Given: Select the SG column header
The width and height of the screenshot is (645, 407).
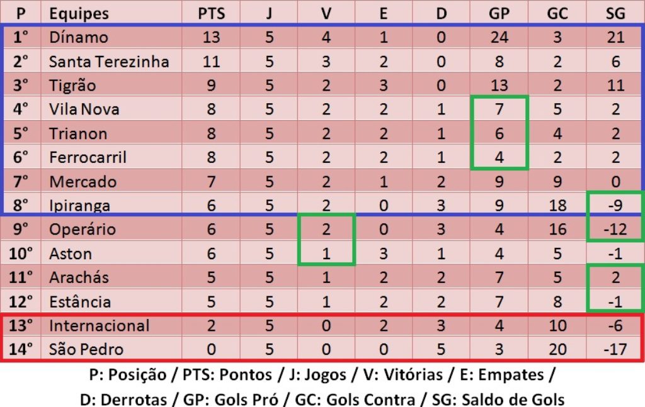Looking at the screenshot, I should pos(615,13).
